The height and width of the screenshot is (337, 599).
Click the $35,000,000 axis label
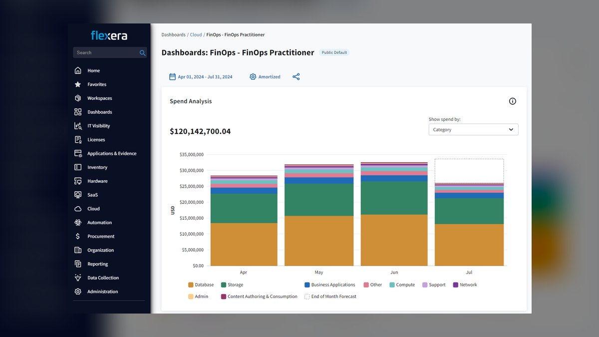coord(191,155)
